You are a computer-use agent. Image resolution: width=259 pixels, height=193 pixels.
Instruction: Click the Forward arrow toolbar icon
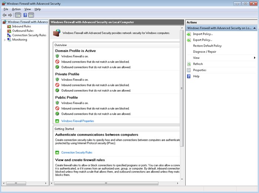pos(10,15)
